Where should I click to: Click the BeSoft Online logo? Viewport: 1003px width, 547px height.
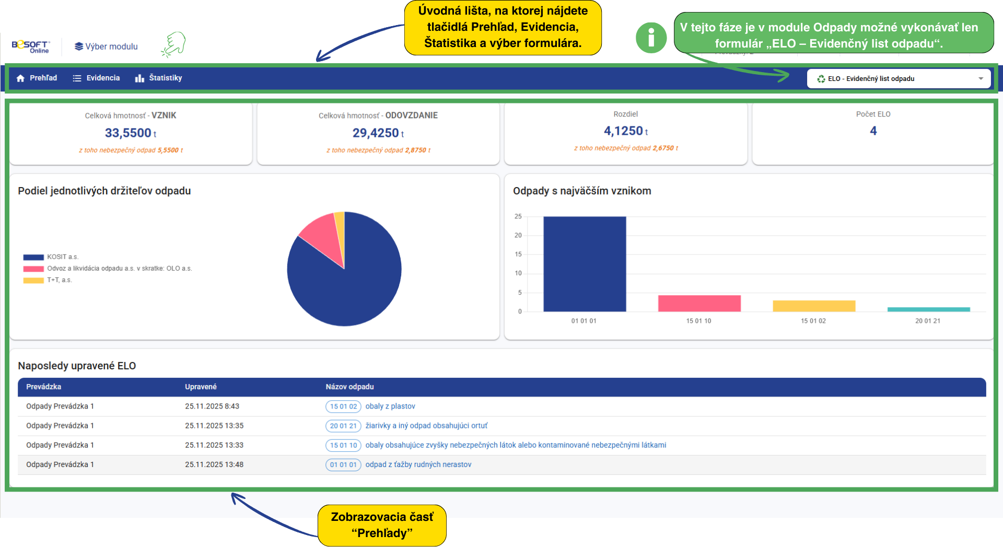31,46
